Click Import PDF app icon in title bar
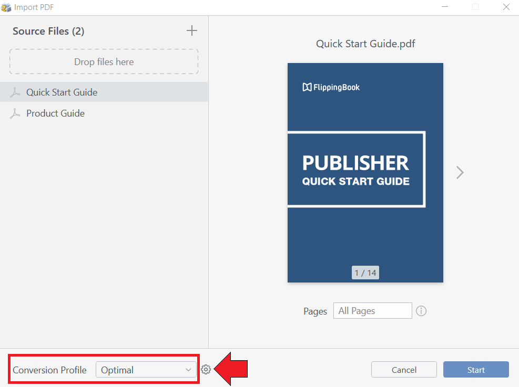This screenshot has width=519, height=387. click(6, 7)
